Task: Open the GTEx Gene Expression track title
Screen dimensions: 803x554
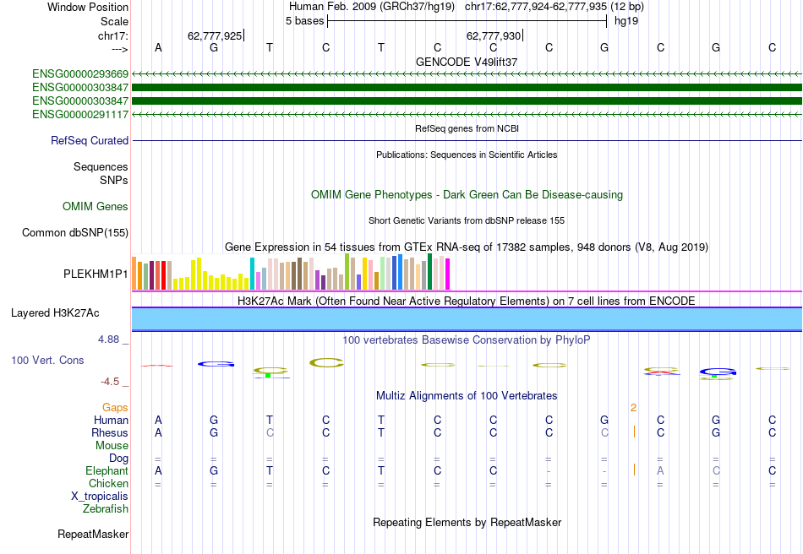Action: pos(467,247)
